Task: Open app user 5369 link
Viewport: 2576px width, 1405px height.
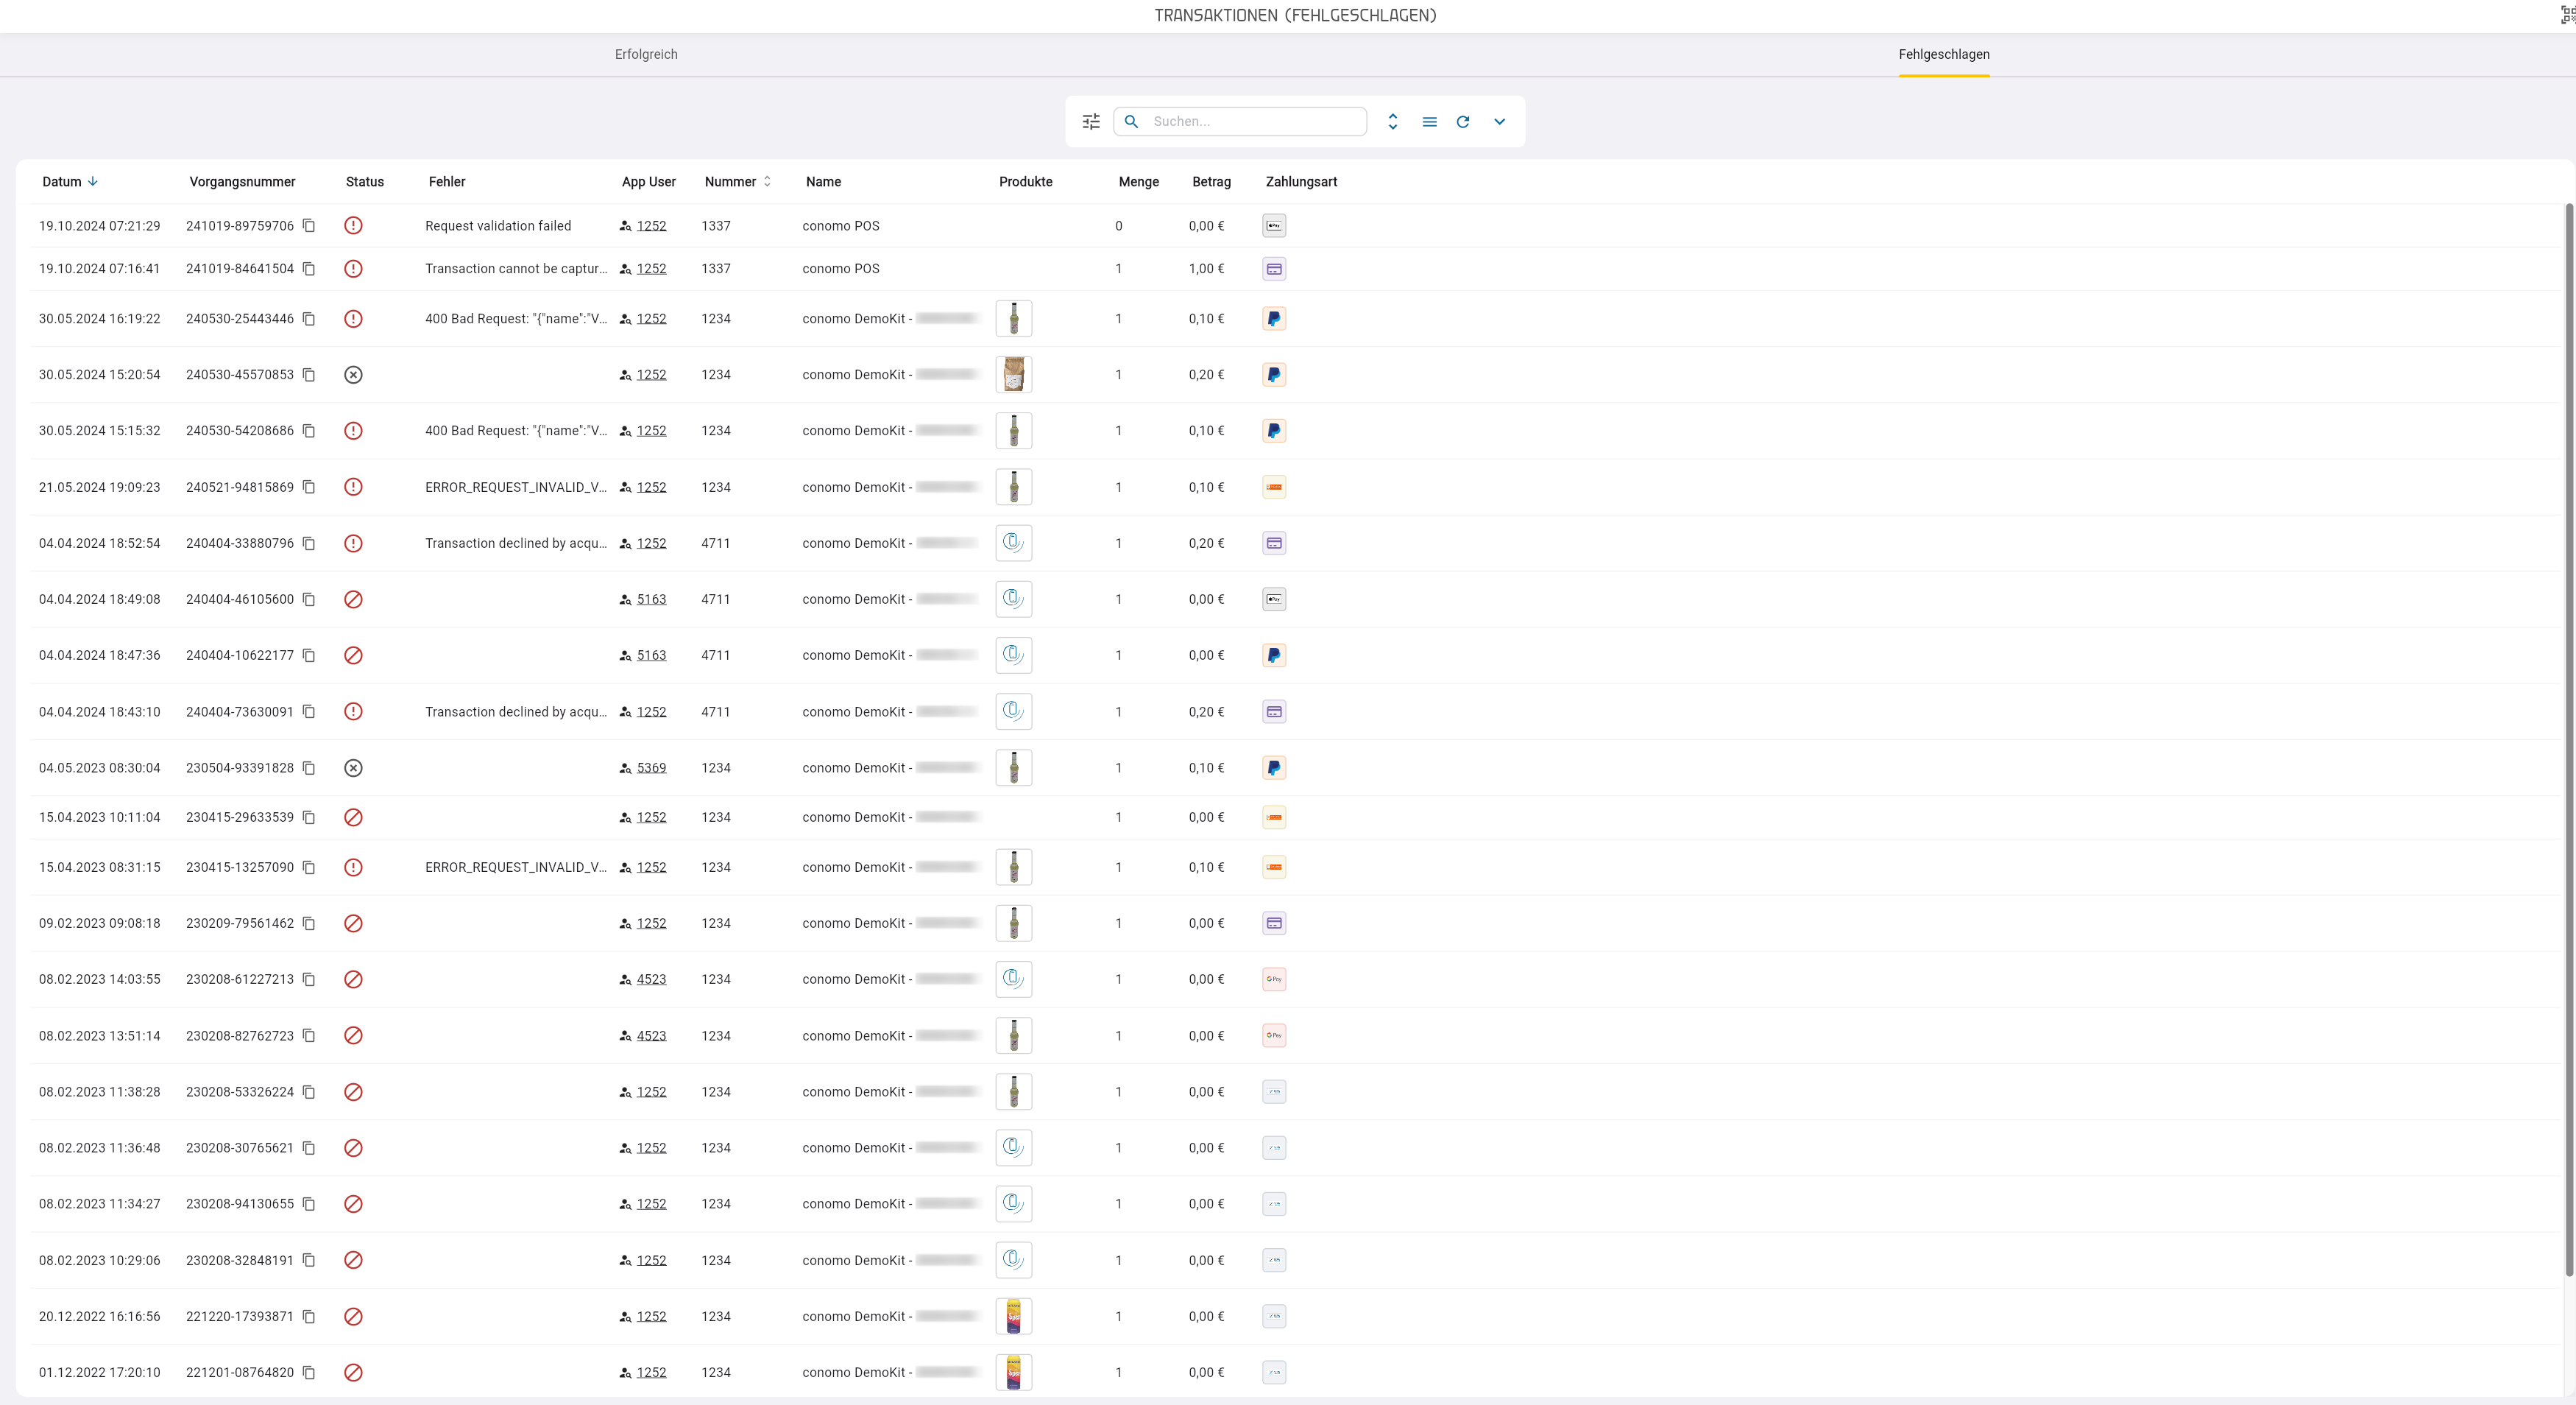Action: [651, 767]
